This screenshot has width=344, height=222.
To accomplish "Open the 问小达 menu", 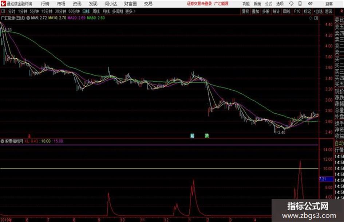I will coord(111,4).
